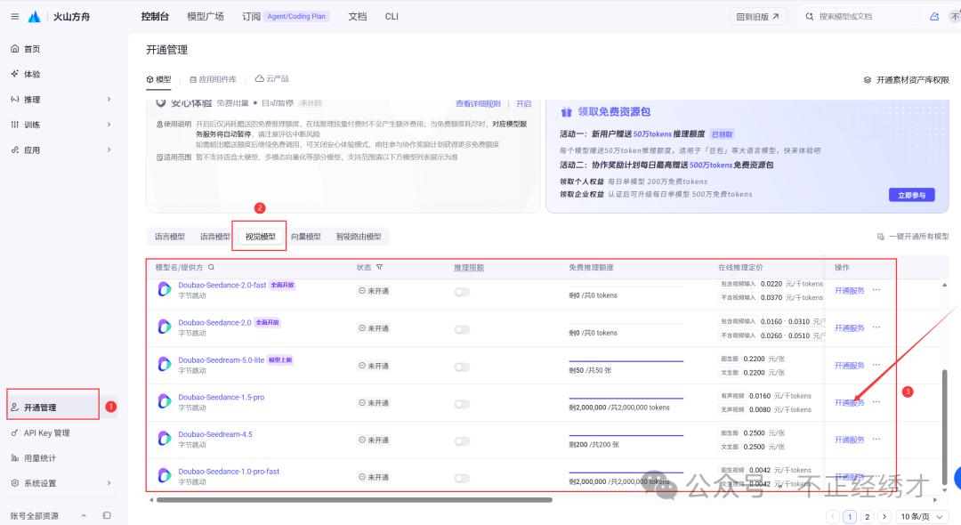The image size is (961, 525).
Task: Click the 系统设置 gear icon
Action: click(x=15, y=482)
